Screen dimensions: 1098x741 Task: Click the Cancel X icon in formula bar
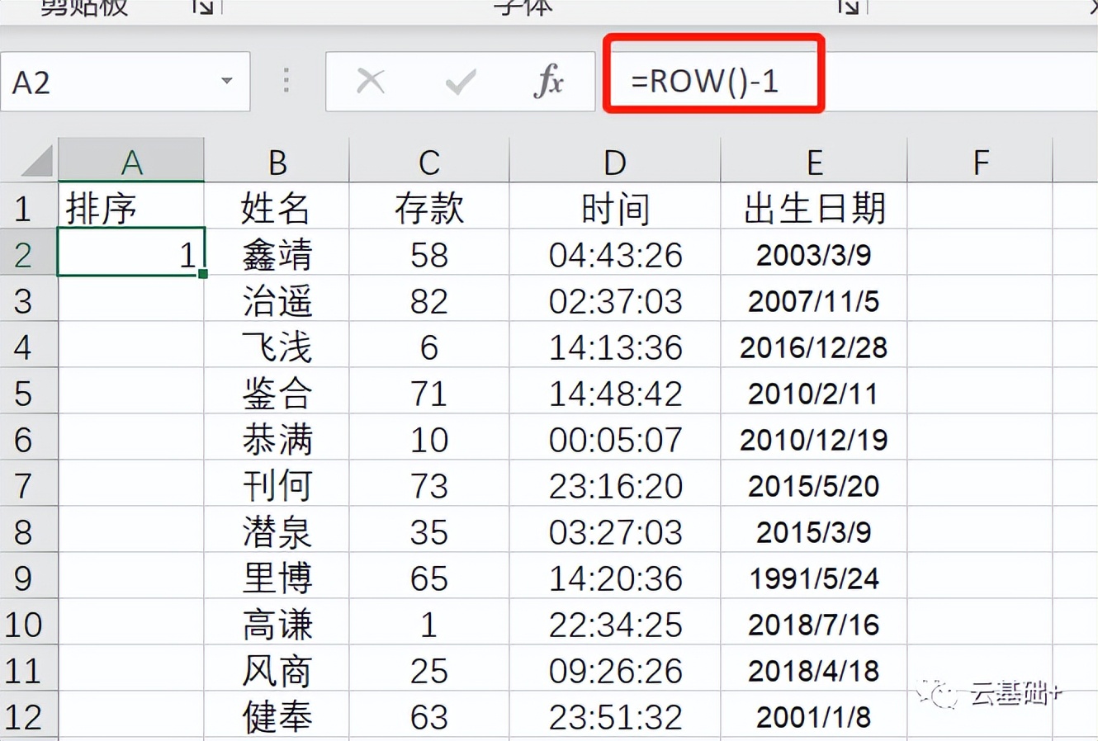point(371,81)
